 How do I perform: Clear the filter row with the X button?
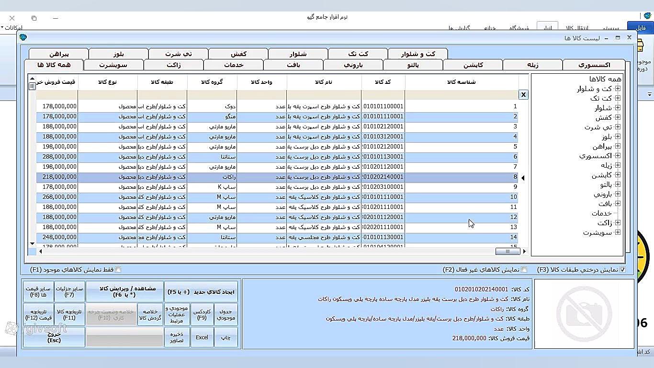(x=523, y=95)
